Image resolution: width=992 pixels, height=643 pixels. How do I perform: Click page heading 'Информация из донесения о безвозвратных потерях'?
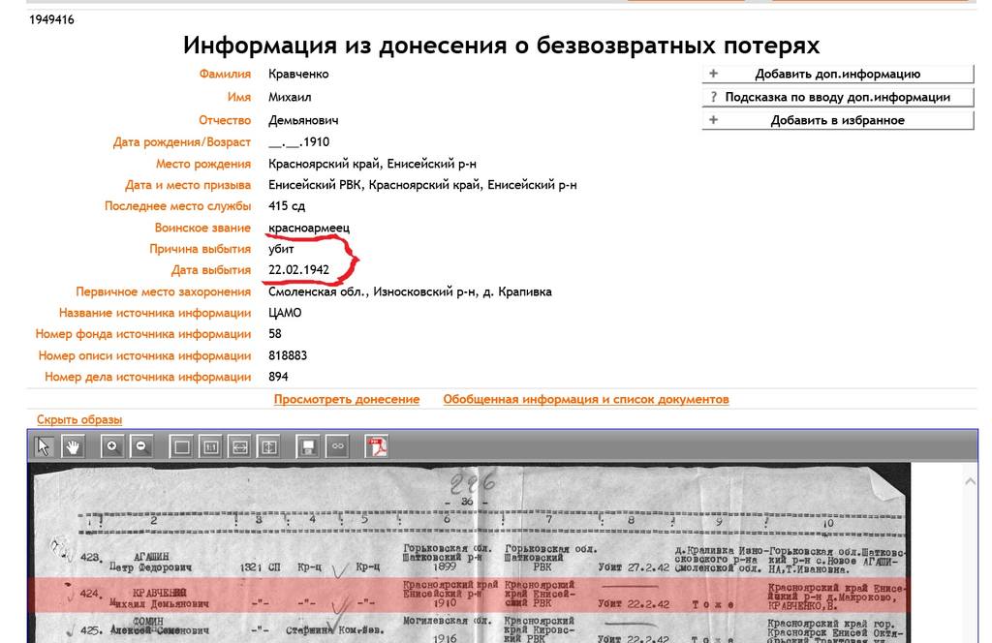(x=501, y=45)
